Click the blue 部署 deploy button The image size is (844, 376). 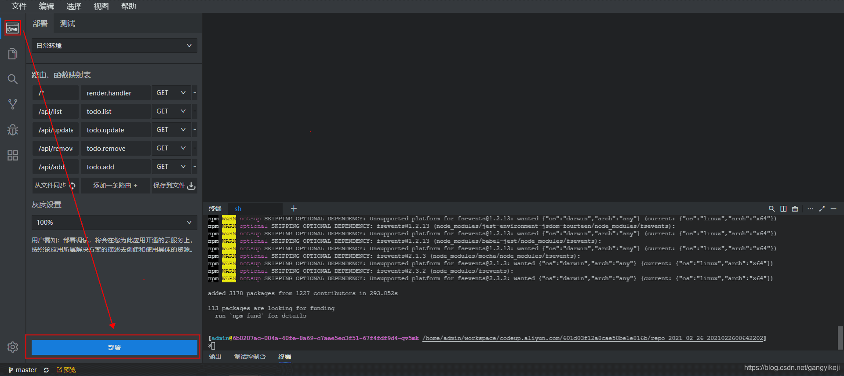tap(114, 347)
